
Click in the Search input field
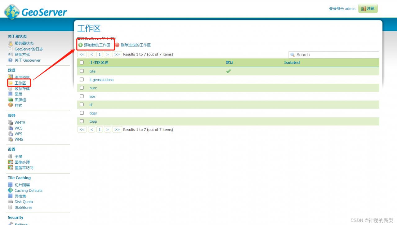pyautogui.click(x=334, y=55)
